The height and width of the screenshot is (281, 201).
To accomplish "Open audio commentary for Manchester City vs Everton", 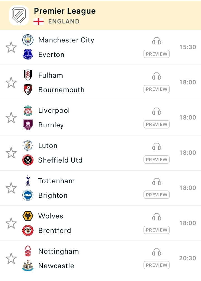I will (x=157, y=41).
